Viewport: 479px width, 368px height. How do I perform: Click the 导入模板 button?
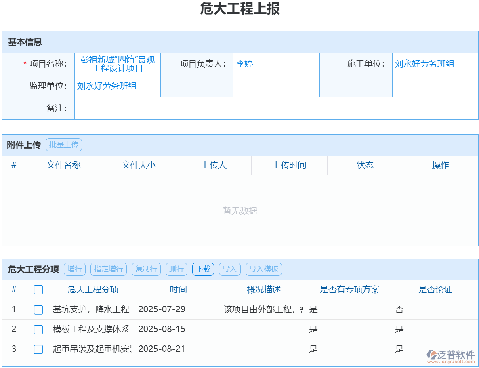(x=263, y=269)
